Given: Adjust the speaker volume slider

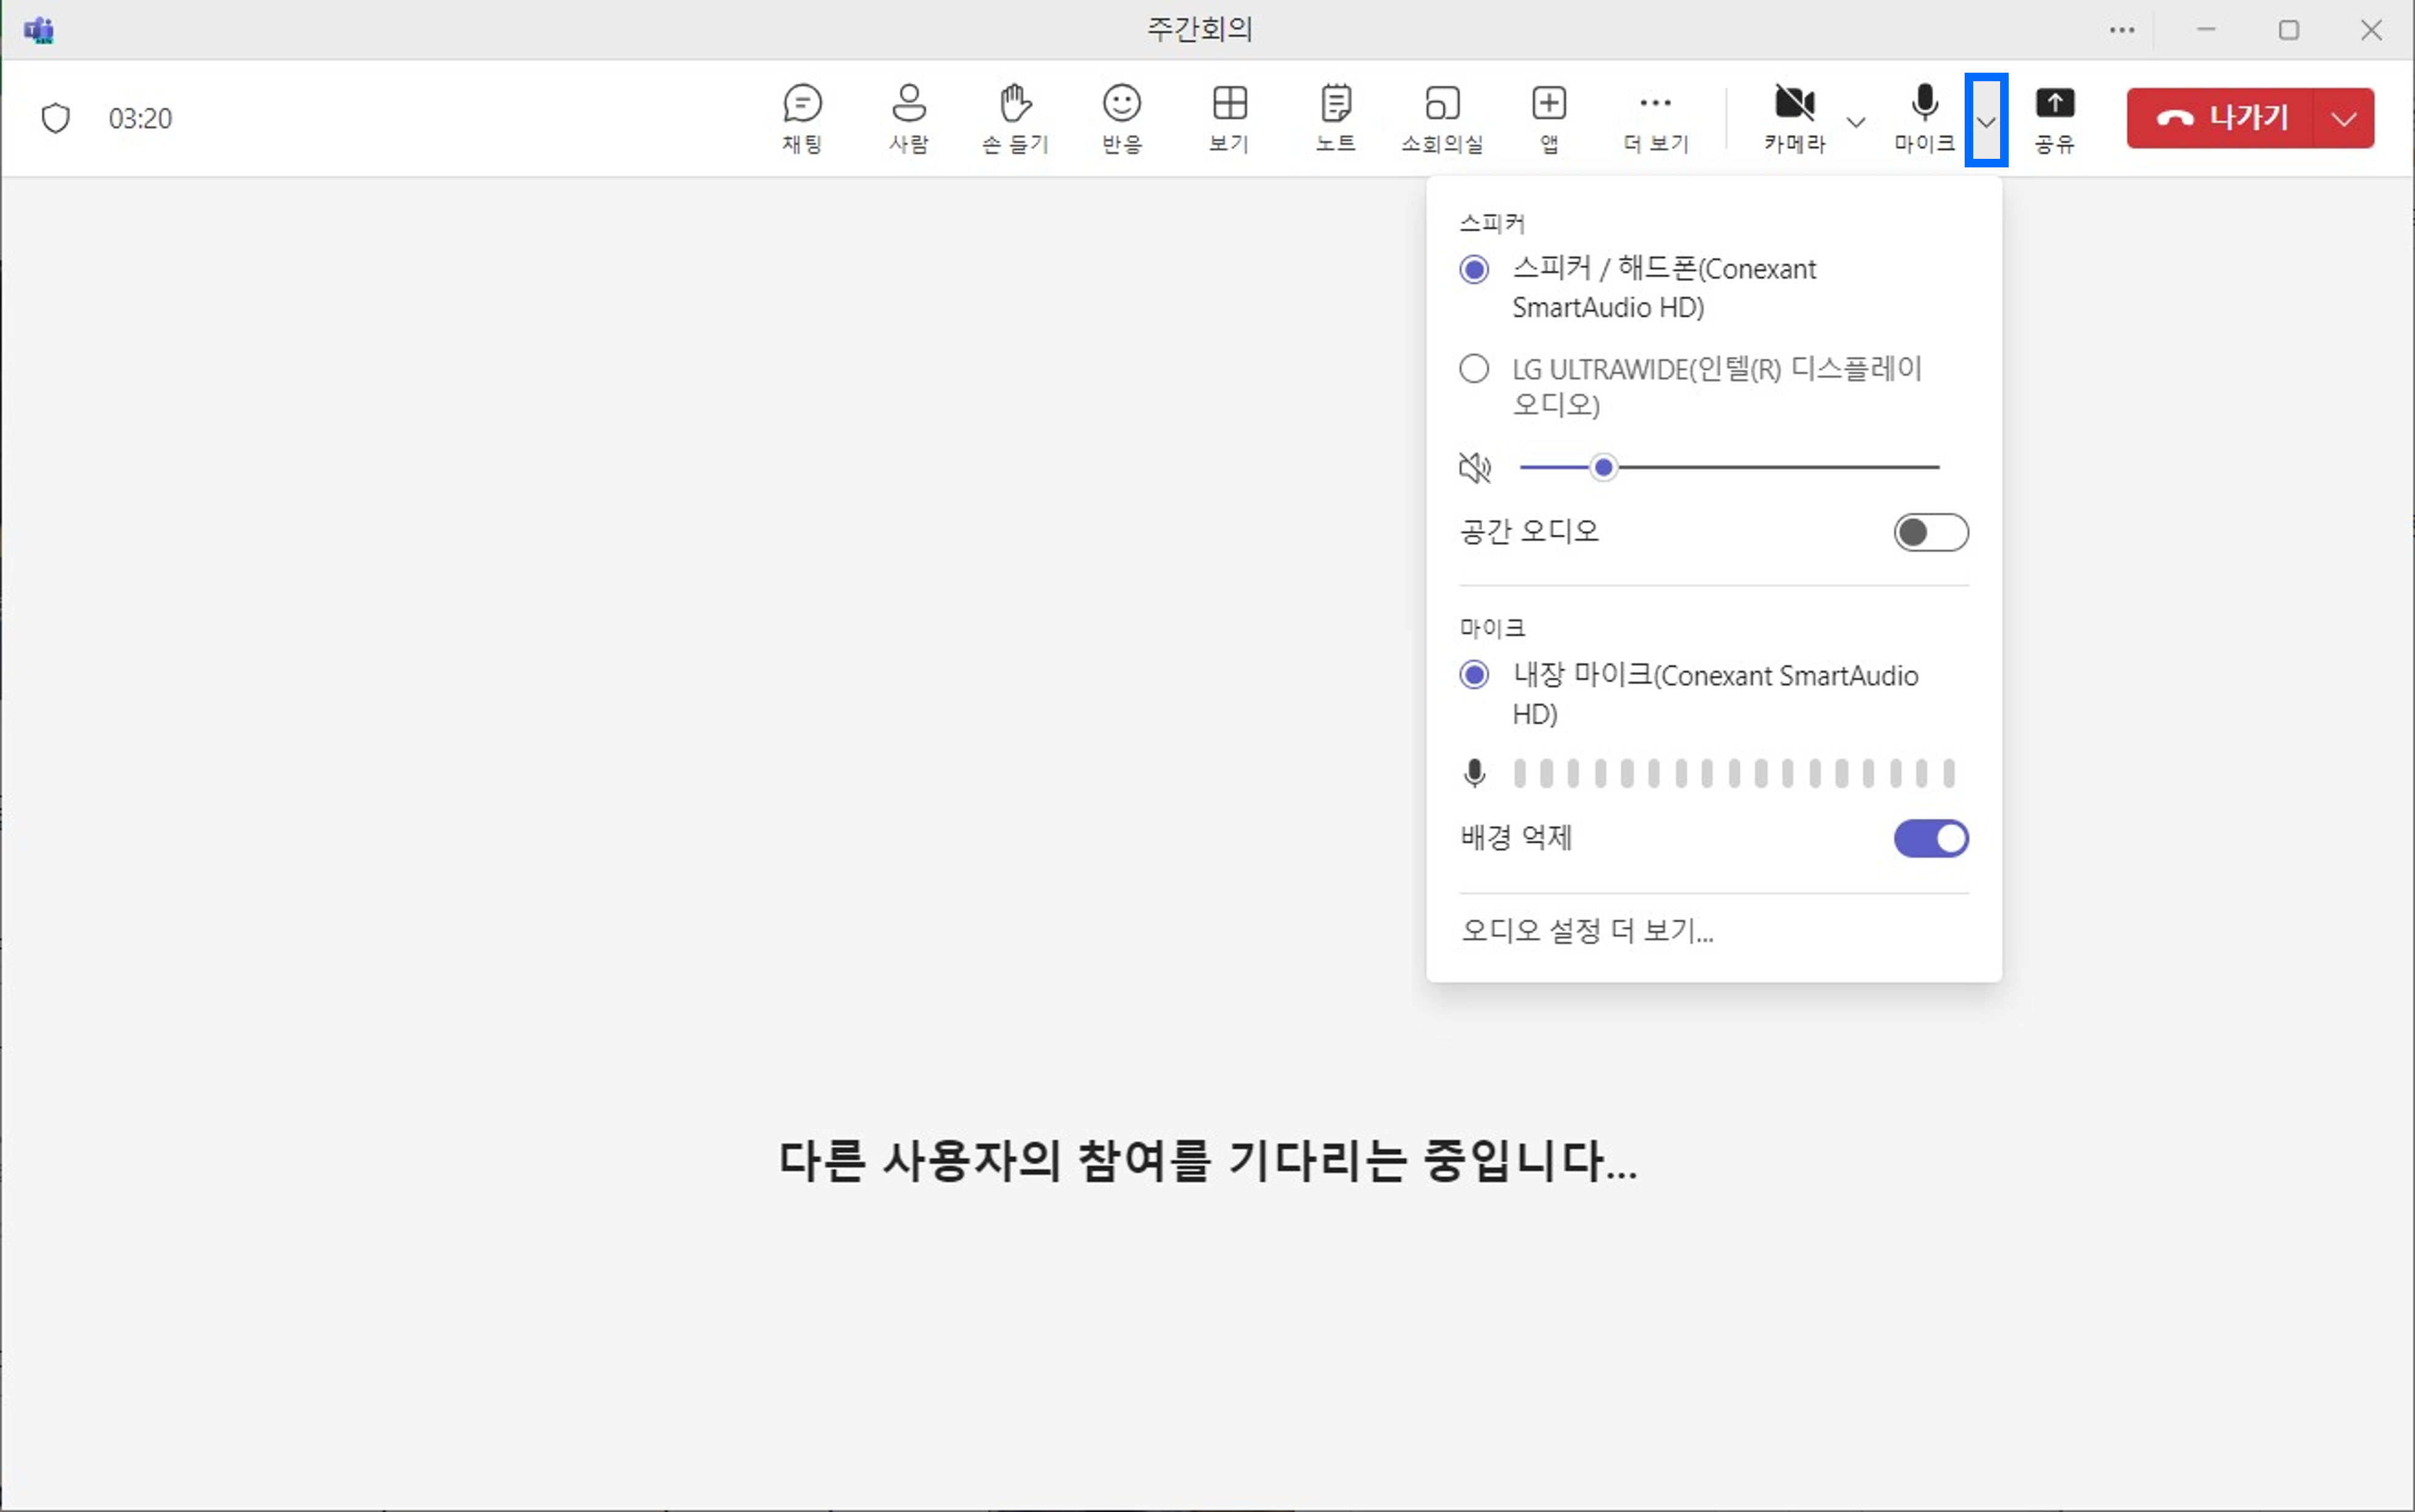Looking at the screenshot, I should (x=1605, y=467).
